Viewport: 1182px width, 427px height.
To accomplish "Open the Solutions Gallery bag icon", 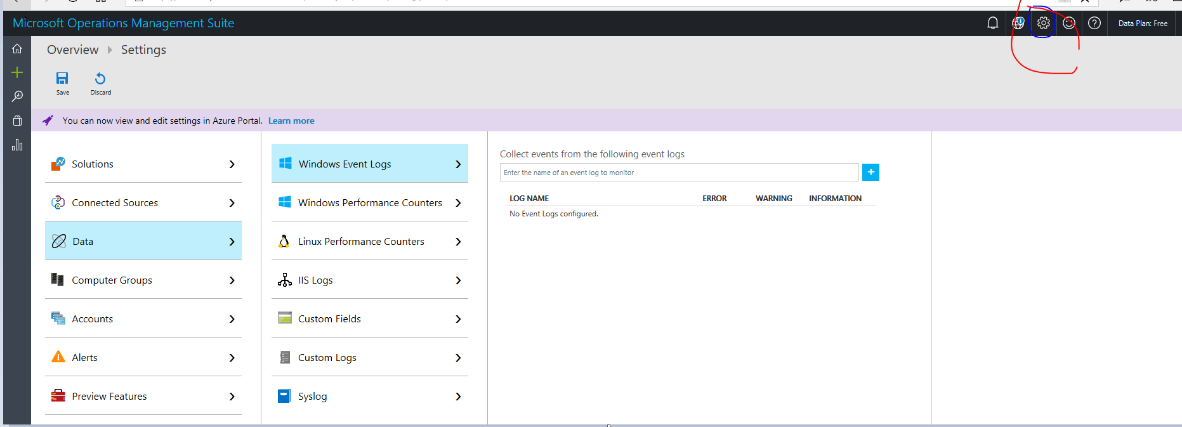I will (17, 121).
